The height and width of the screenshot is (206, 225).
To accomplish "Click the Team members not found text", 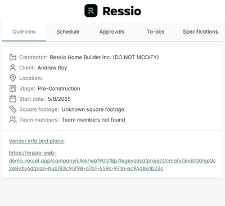I will tap(93, 120).
